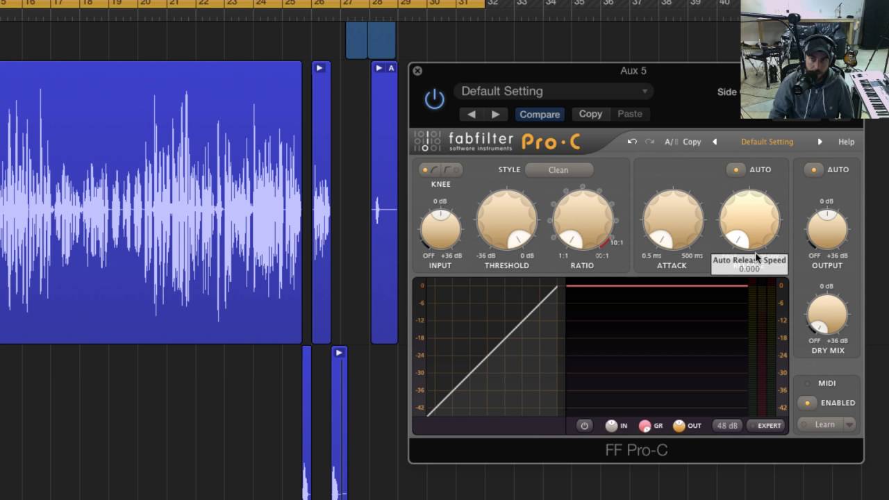Screen dimensions: 889x500
Task: Click the dimmed Paste button
Action: tap(630, 114)
